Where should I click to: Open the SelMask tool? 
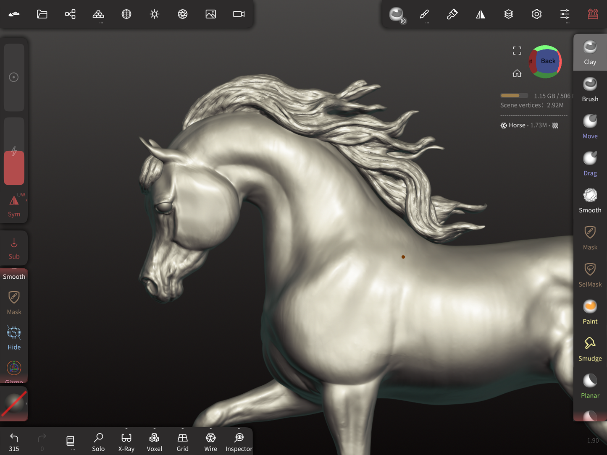coord(590,275)
